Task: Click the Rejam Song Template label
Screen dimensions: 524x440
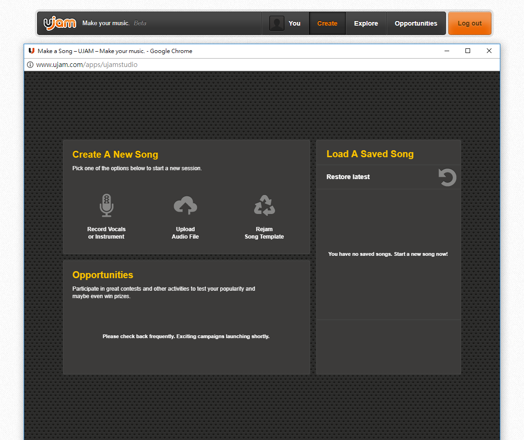Action: click(264, 233)
